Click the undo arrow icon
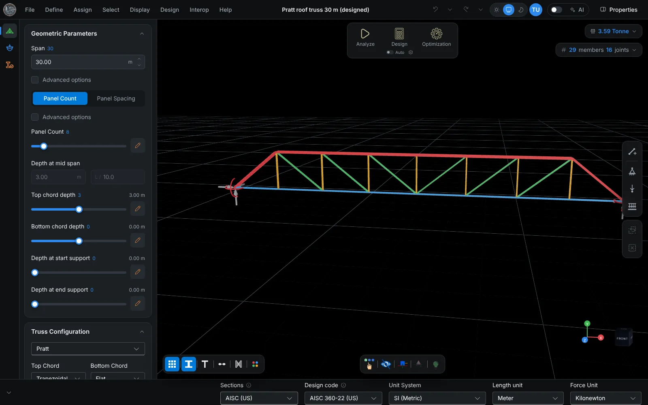Screen dimensions: 648x405 [435, 9]
